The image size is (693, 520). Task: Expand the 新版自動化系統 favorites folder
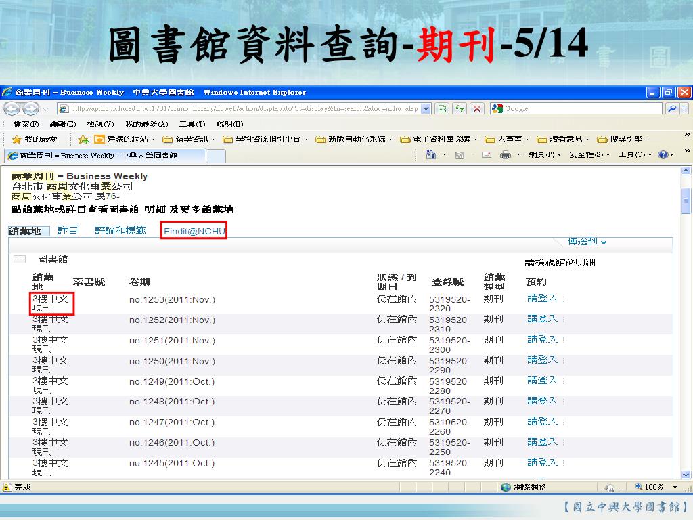(354, 139)
